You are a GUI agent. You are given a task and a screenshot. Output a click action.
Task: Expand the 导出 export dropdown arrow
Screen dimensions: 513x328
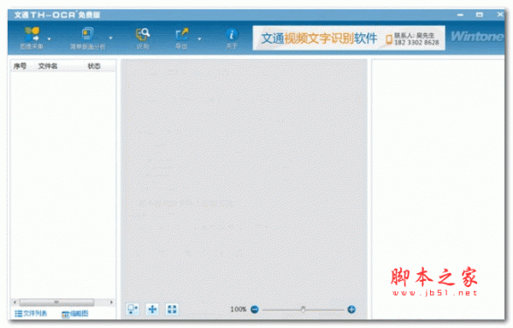point(199,39)
